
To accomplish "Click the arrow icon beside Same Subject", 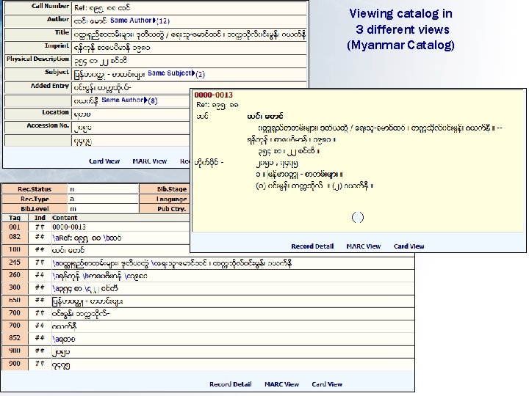I will (x=193, y=73).
